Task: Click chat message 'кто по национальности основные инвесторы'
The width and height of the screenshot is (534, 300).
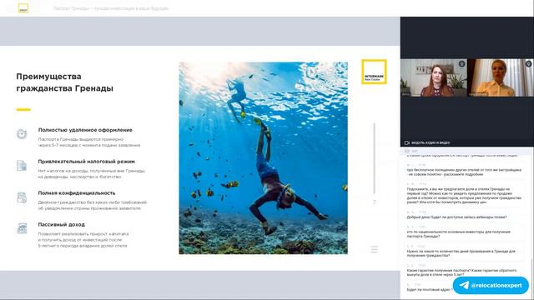Action: [458, 234]
